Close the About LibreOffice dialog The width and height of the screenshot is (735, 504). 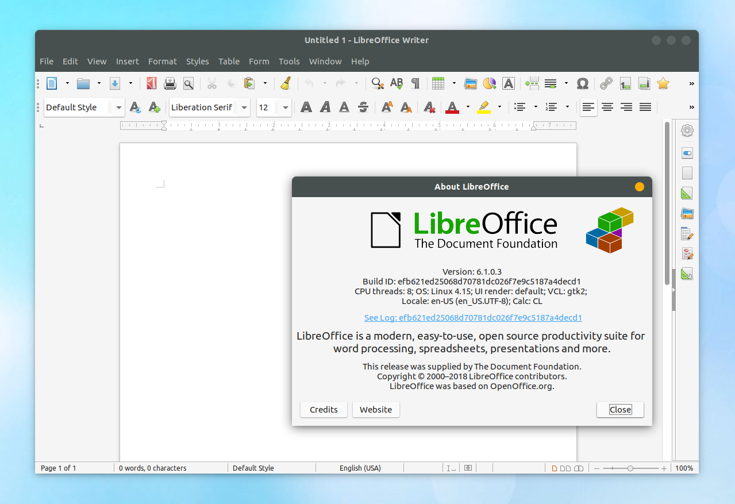coord(620,409)
